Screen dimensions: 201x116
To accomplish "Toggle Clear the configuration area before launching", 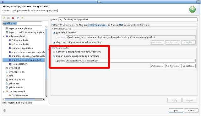I will click(54, 42).
